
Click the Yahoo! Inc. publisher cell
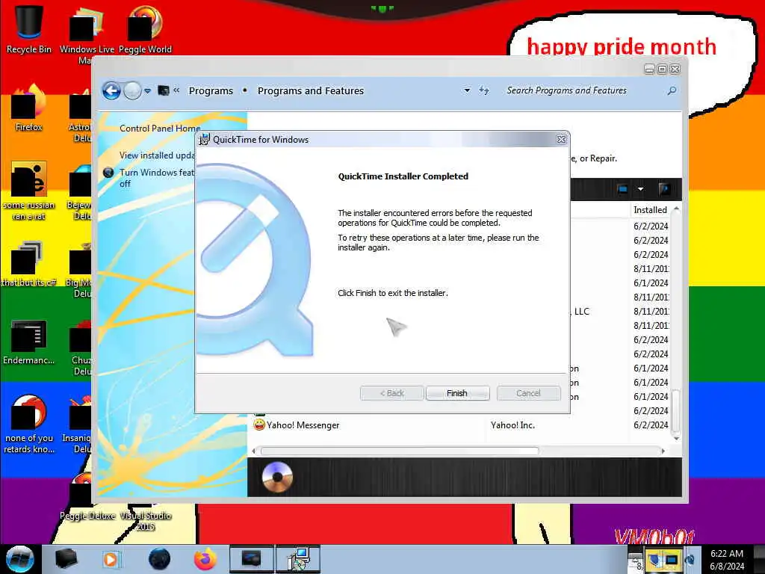coord(512,425)
